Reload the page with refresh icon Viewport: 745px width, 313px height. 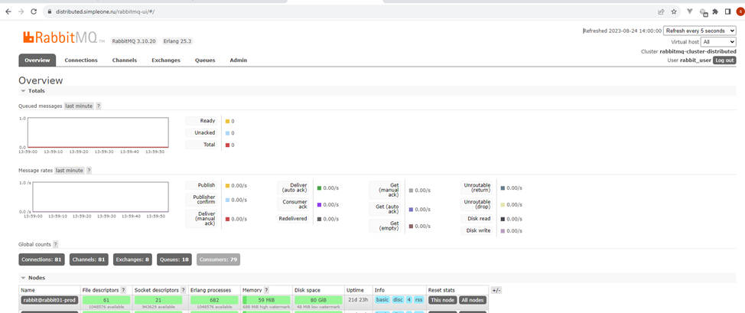coord(34,11)
